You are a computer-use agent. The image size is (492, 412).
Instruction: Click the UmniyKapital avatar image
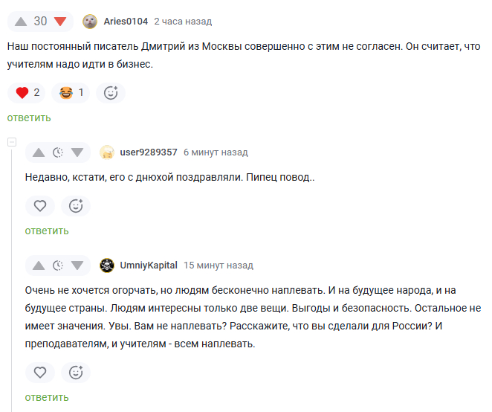[x=107, y=265]
